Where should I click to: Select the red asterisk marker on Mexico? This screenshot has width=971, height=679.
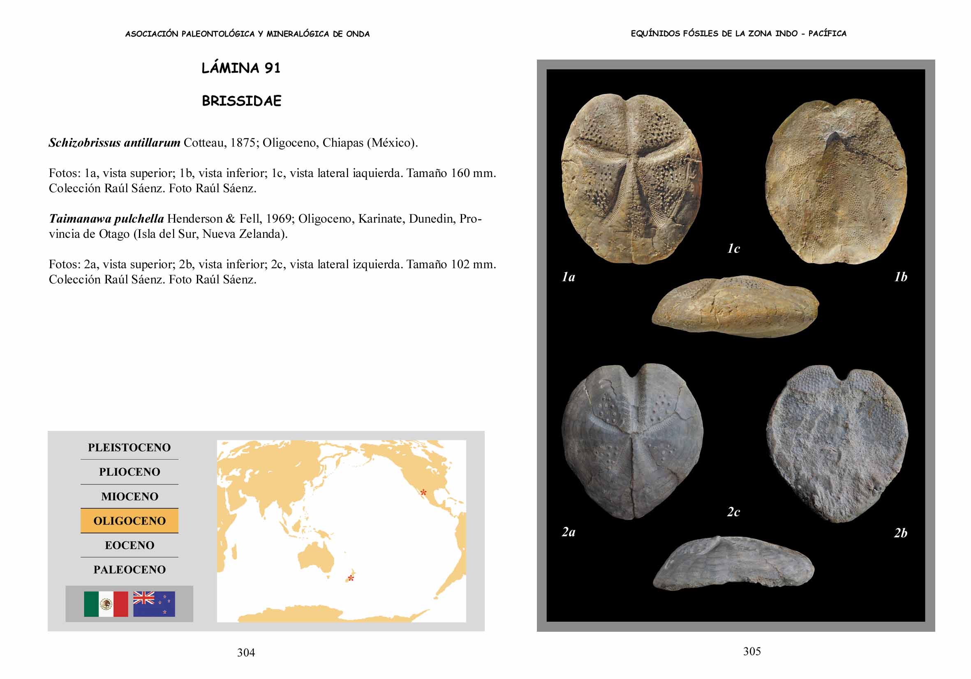pyautogui.click(x=423, y=493)
